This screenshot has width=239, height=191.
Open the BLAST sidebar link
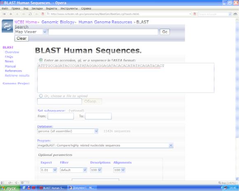[x=8, y=47]
